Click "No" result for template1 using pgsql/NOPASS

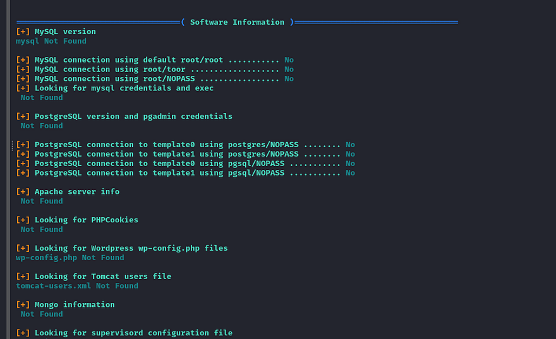350,173
